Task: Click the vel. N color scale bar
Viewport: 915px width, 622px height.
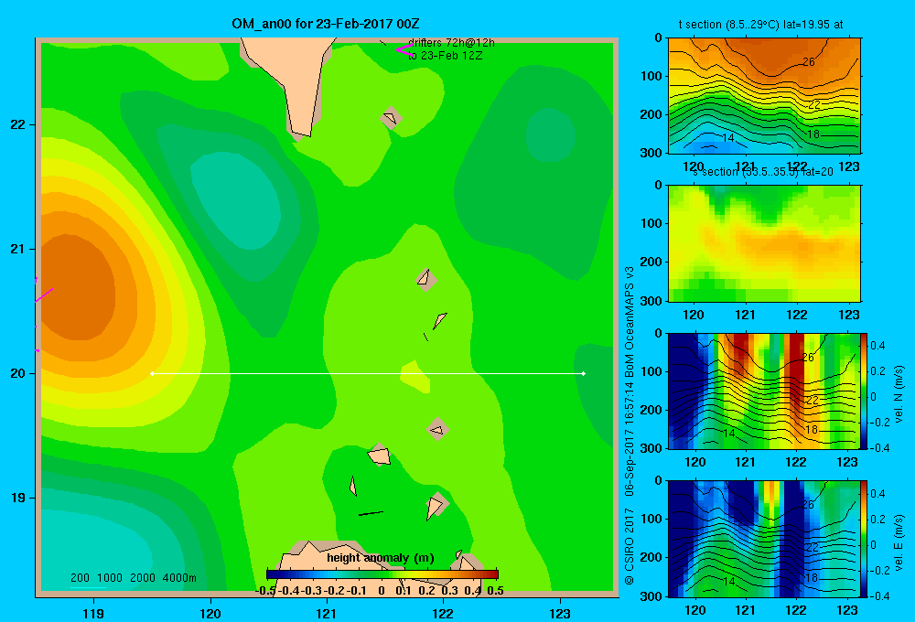Action: coord(864,391)
